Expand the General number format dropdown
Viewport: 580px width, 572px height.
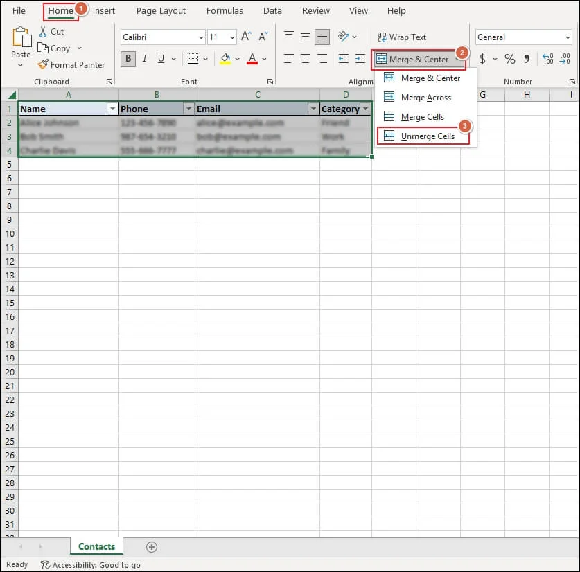(567, 37)
